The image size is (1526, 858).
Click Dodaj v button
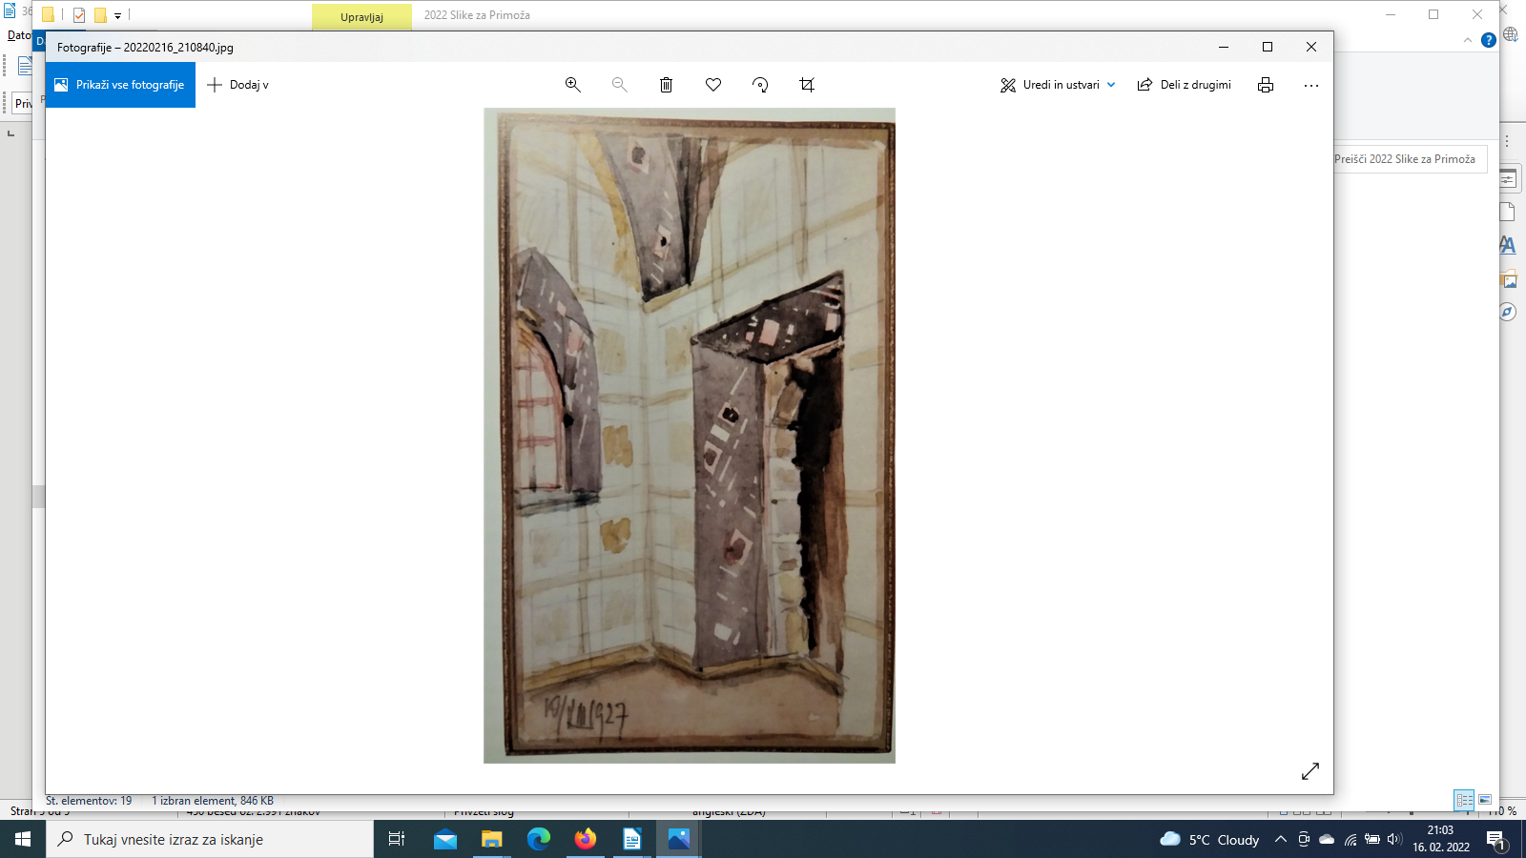pyautogui.click(x=238, y=85)
